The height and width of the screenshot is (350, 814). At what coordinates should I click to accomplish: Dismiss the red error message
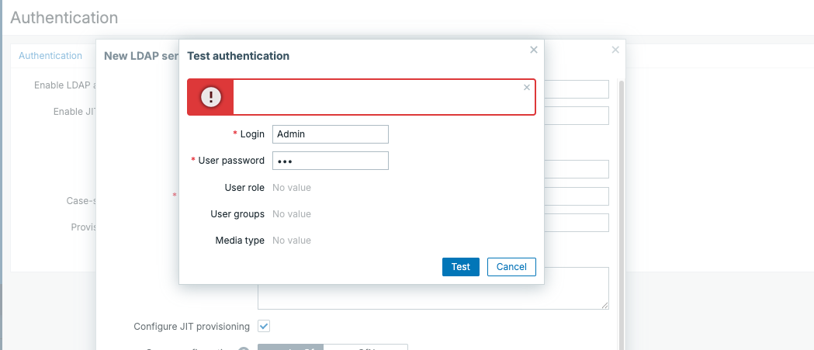pos(527,88)
